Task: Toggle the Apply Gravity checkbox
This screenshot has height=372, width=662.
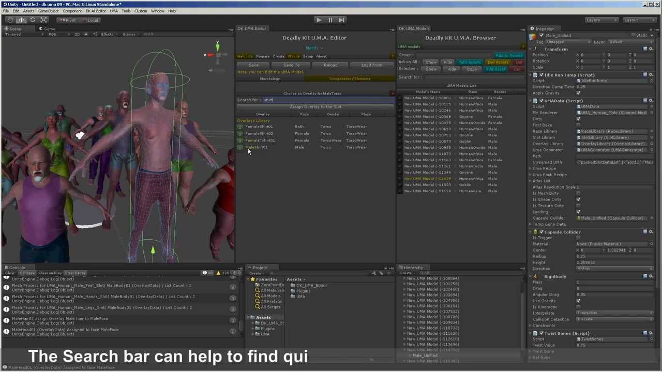Action: tap(578, 93)
